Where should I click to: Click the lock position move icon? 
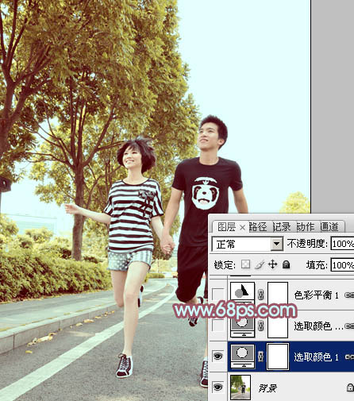(272, 264)
